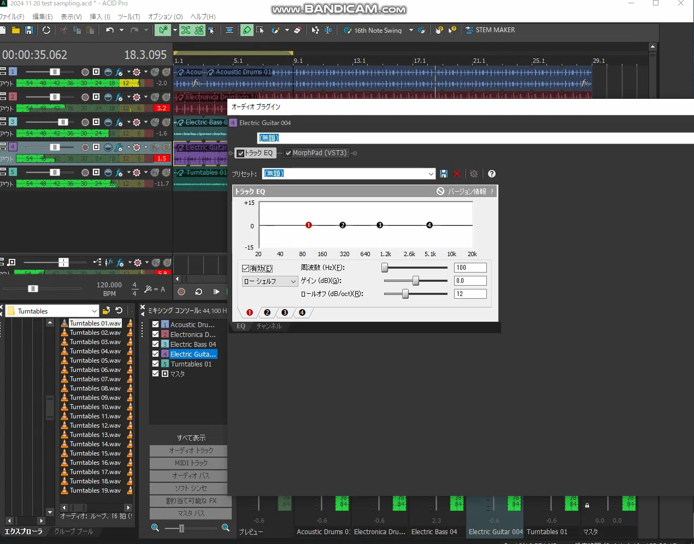
Task: Toggle the Track EQ plugin checkbox
Action: pyautogui.click(x=240, y=153)
